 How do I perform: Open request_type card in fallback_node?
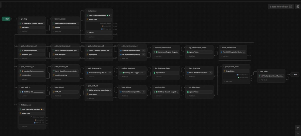pos(32,113)
